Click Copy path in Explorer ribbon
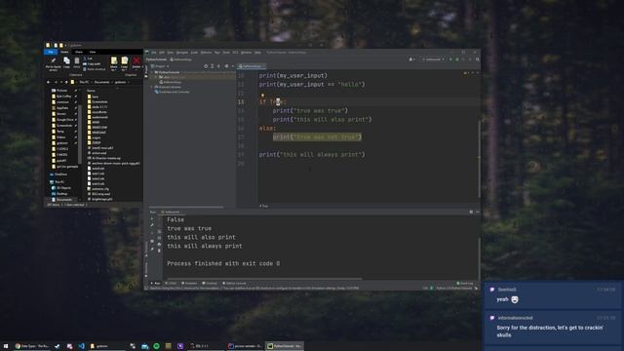This screenshot has height=351, width=624. pos(93,63)
